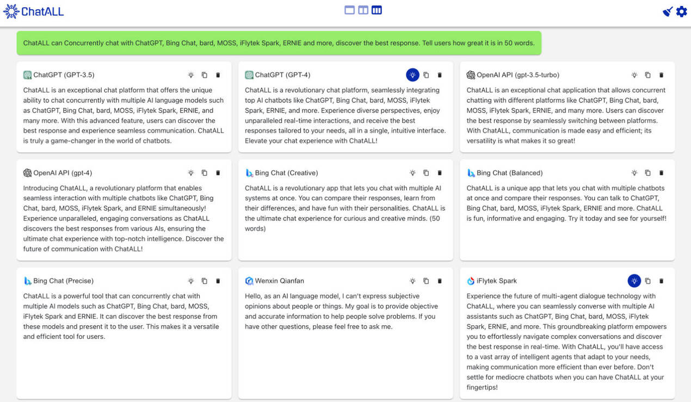Click response text starting "ChatALL is a powerful tool"

tap(121, 317)
